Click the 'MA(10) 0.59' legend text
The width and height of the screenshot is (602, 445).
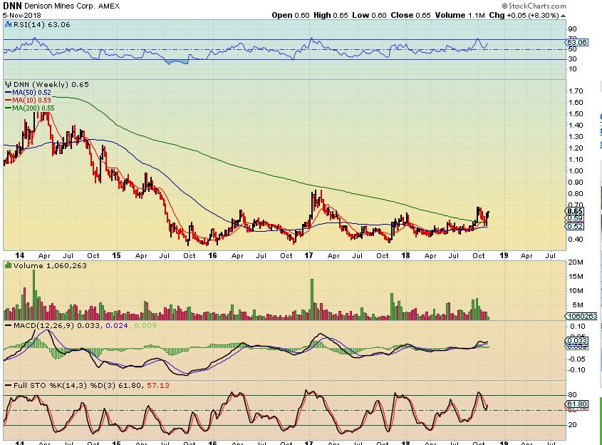(x=31, y=101)
